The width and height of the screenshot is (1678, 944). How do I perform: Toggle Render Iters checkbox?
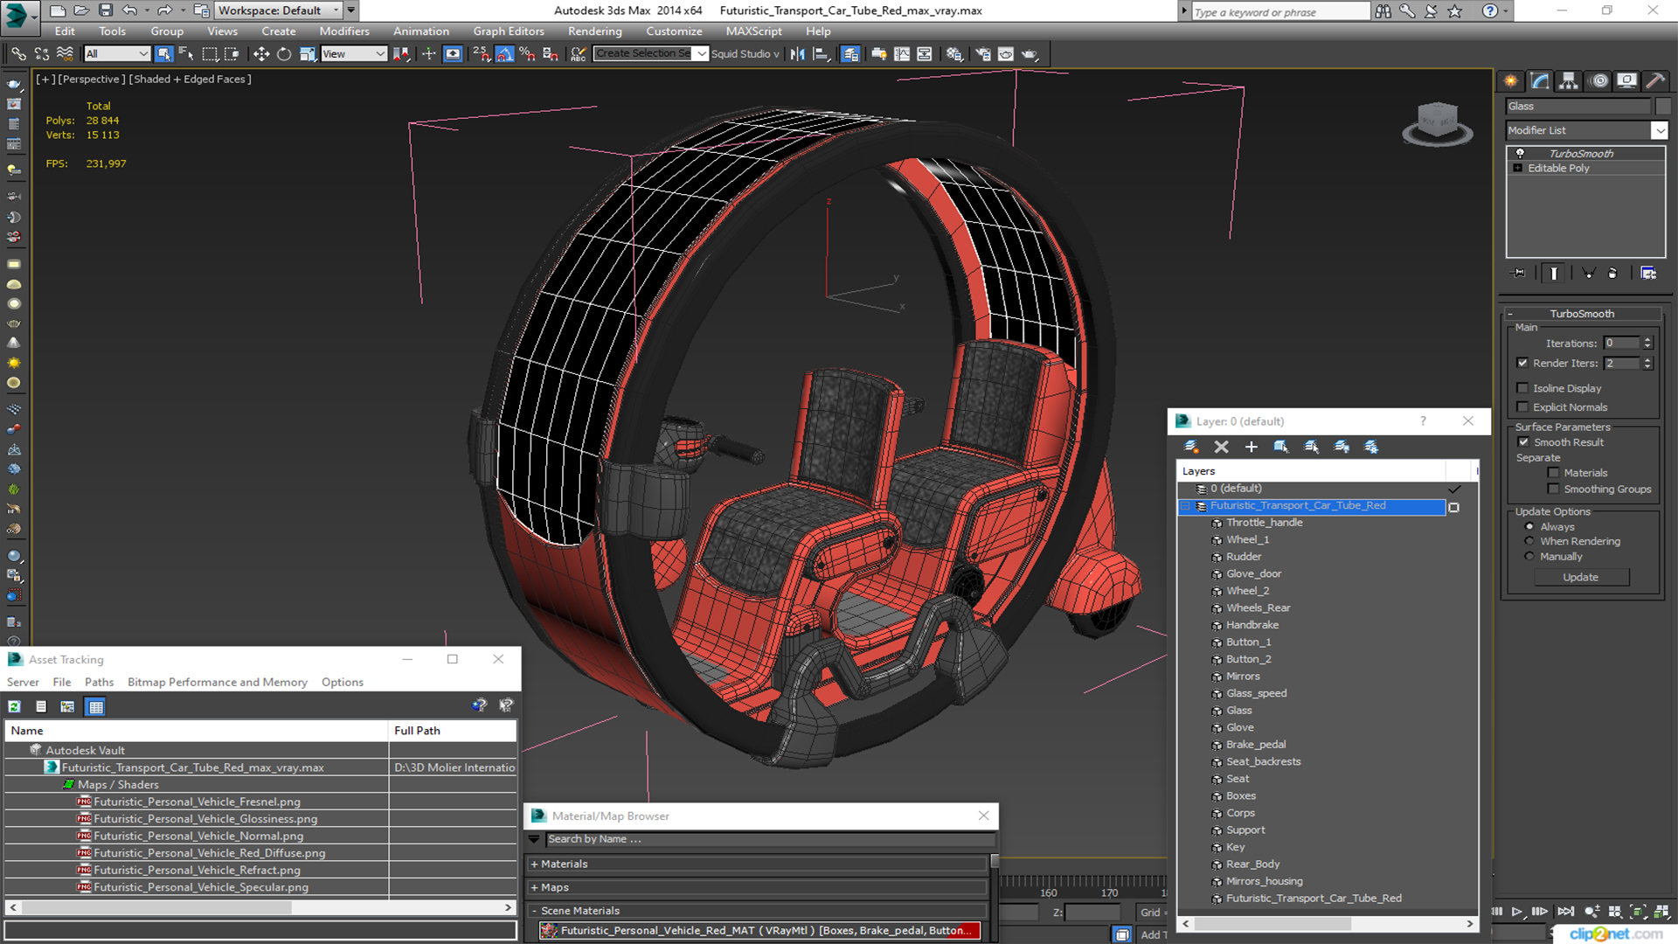pos(1522,363)
